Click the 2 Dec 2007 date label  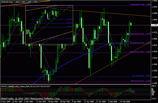[29, 101]
